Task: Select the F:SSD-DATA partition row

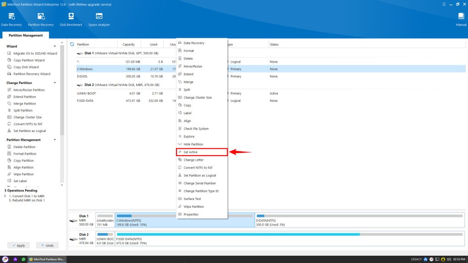Action: click(x=271, y=101)
